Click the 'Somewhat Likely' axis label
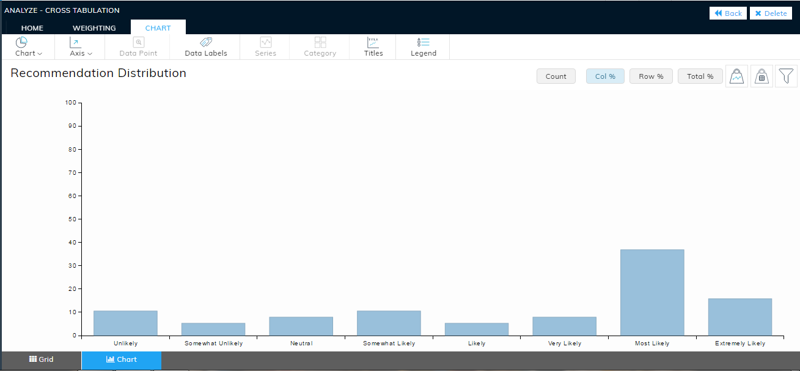The width and height of the screenshot is (800, 371). 389,343
